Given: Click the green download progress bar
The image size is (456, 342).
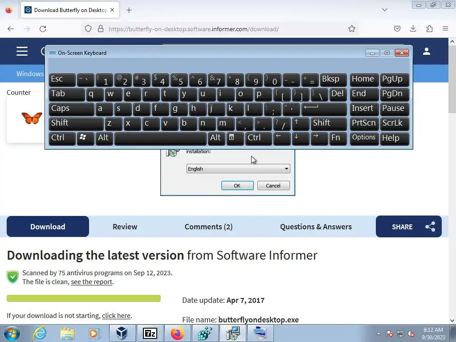Looking at the screenshot, I should click(x=84, y=298).
